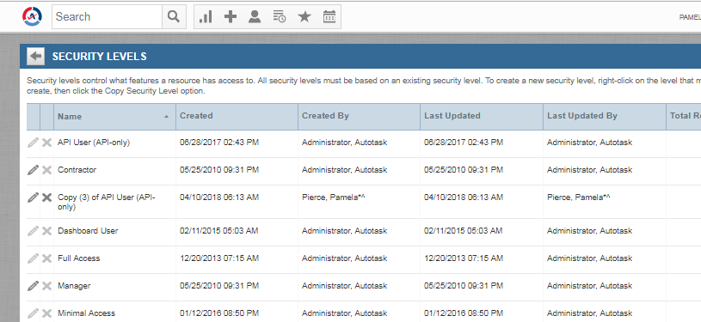Open the calendar icon in toolbar
Viewport: 701px width, 322px height.
(x=329, y=17)
